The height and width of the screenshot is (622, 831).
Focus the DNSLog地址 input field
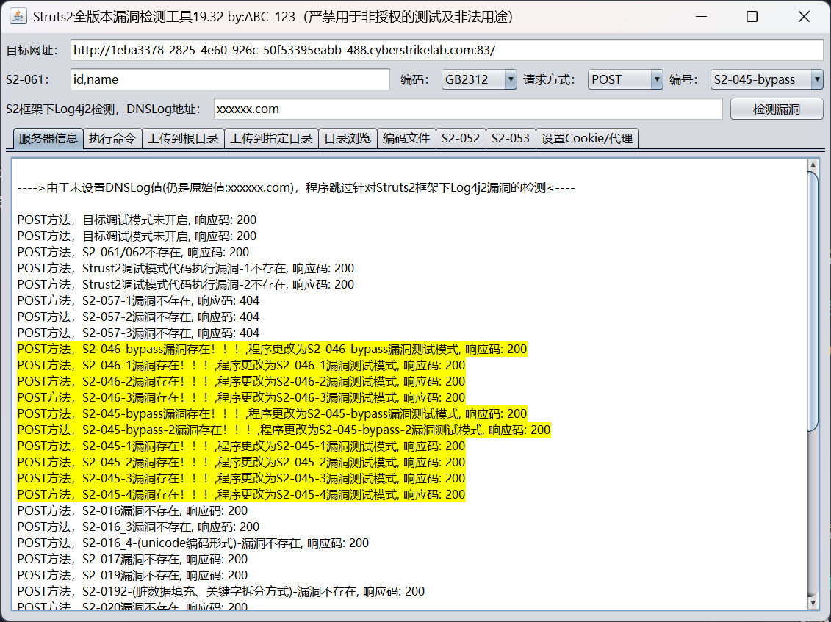[x=468, y=109]
